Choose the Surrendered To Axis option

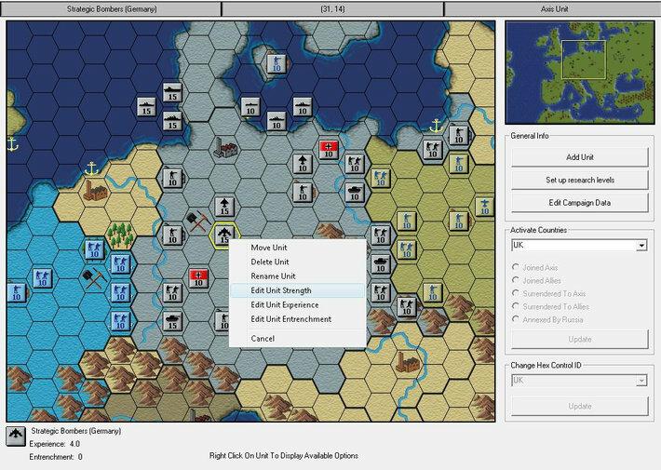click(x=515, y=293)
